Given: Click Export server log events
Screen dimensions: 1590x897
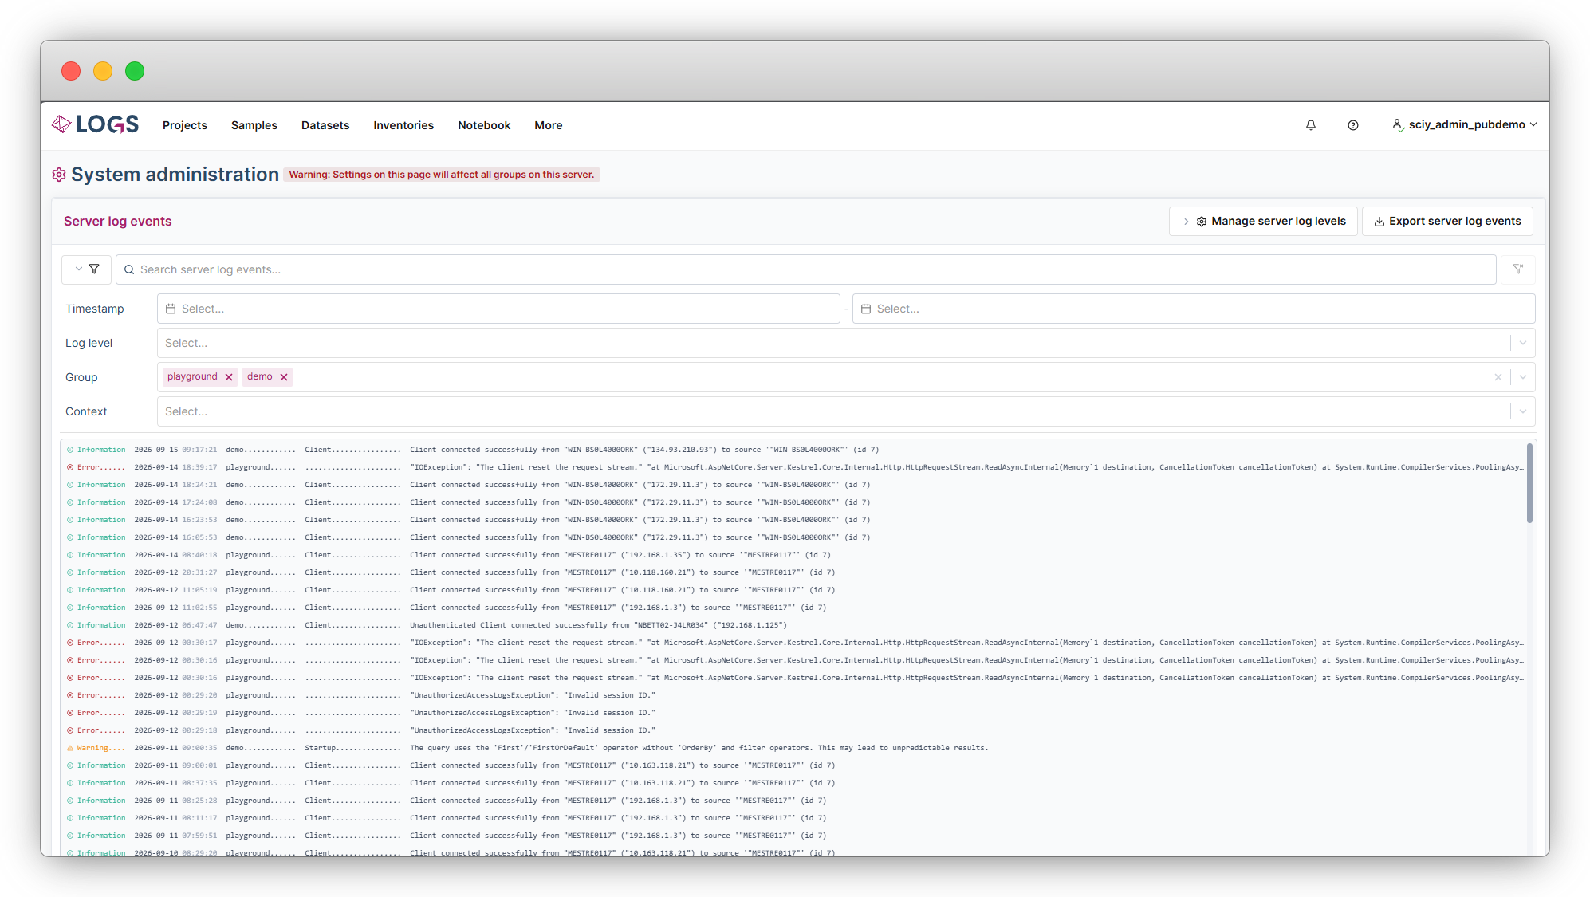Looking at the screenshot, I should [1447, 222].
